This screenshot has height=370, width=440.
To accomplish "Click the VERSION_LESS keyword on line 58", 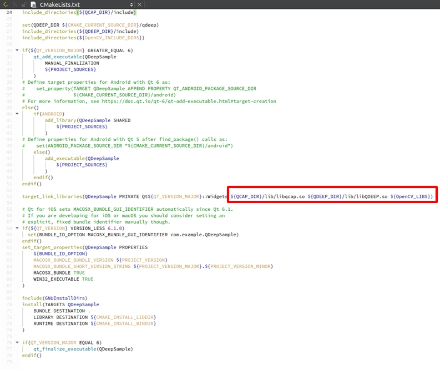I will tap(88, 229).
